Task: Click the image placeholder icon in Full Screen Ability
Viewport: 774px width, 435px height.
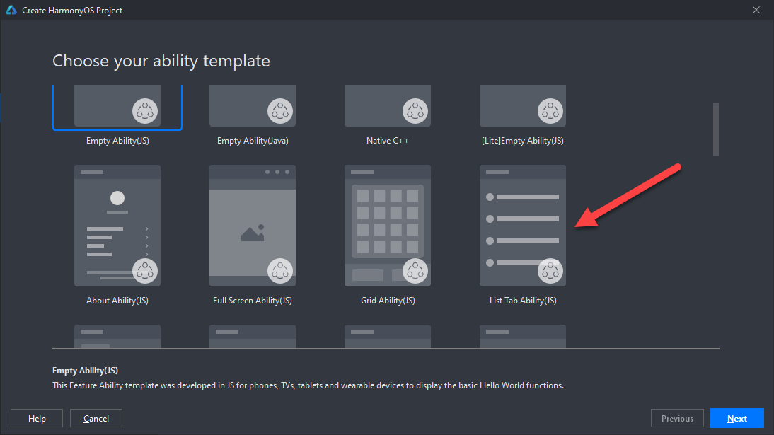Action: click(253, 233)
